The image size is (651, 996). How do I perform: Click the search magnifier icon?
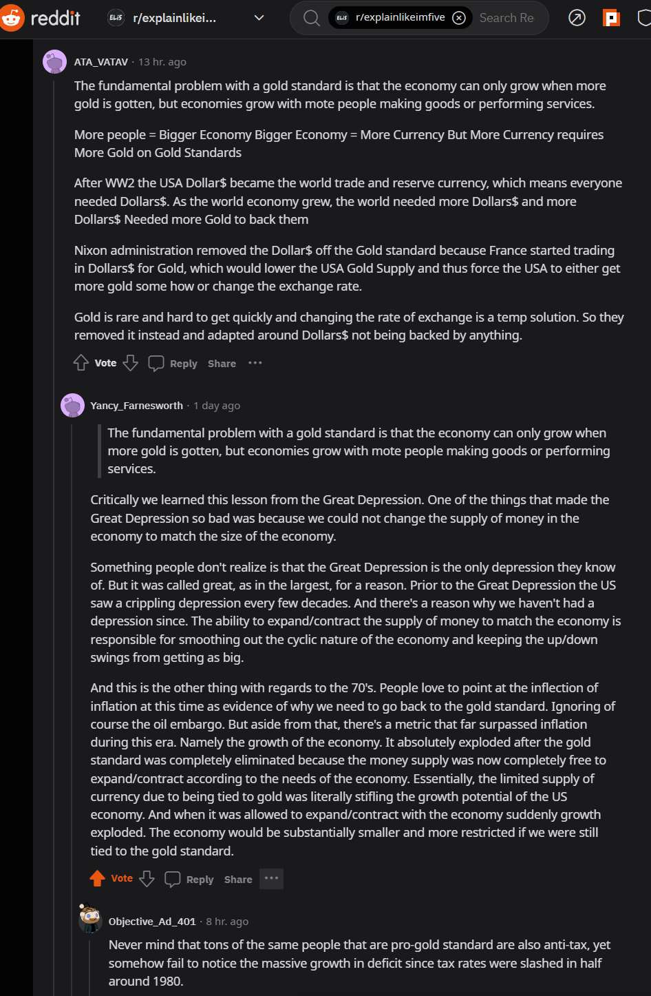(312, 18)
